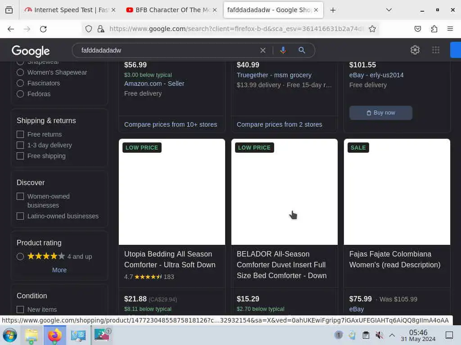Open Google apps grid
This screenshot has height=345, width=461.
pyautogui.click(x=436, y=50)
